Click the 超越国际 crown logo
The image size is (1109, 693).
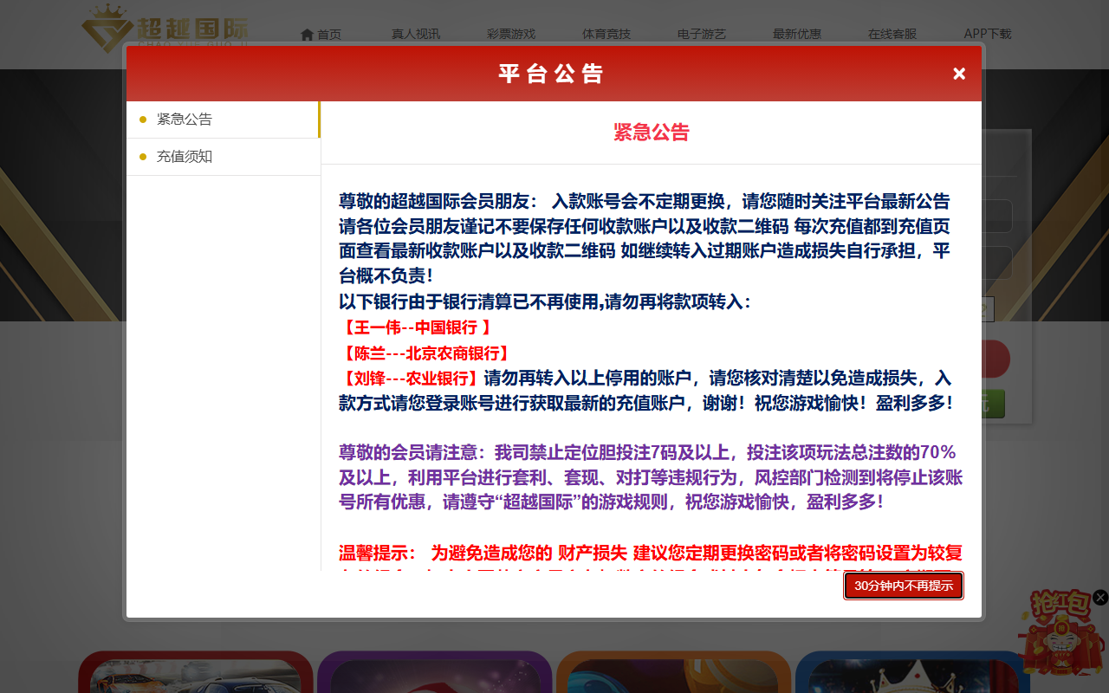click(165, 28)
